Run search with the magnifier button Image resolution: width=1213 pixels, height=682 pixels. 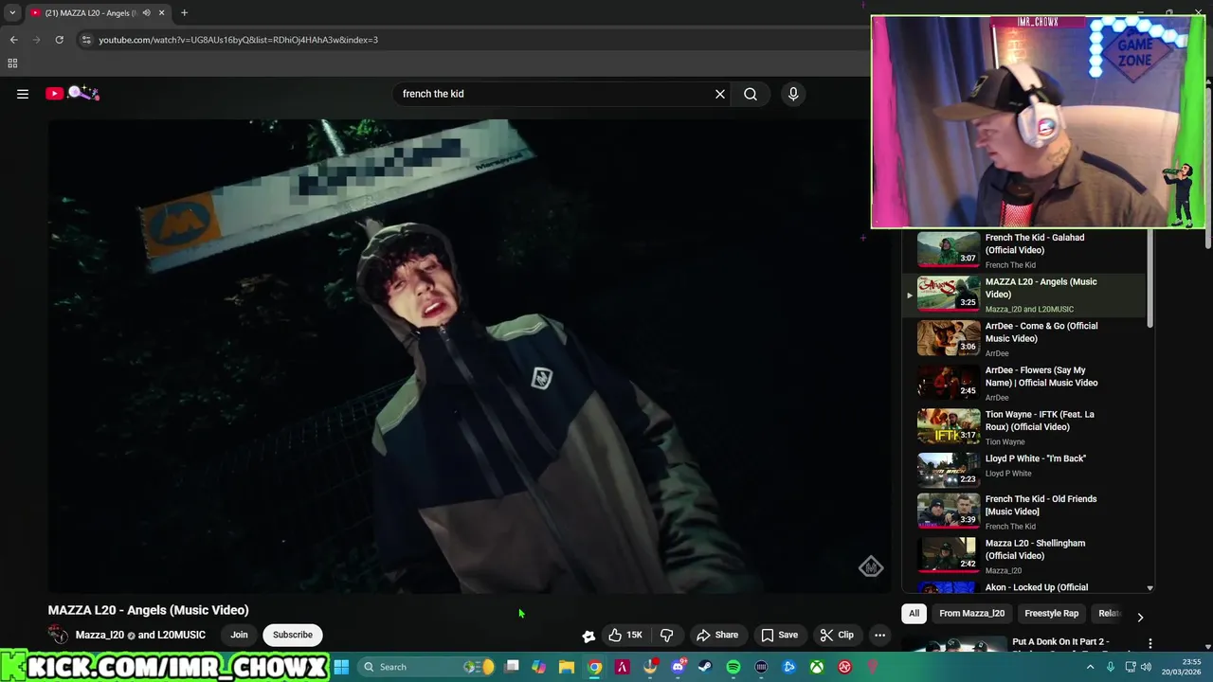751,94
